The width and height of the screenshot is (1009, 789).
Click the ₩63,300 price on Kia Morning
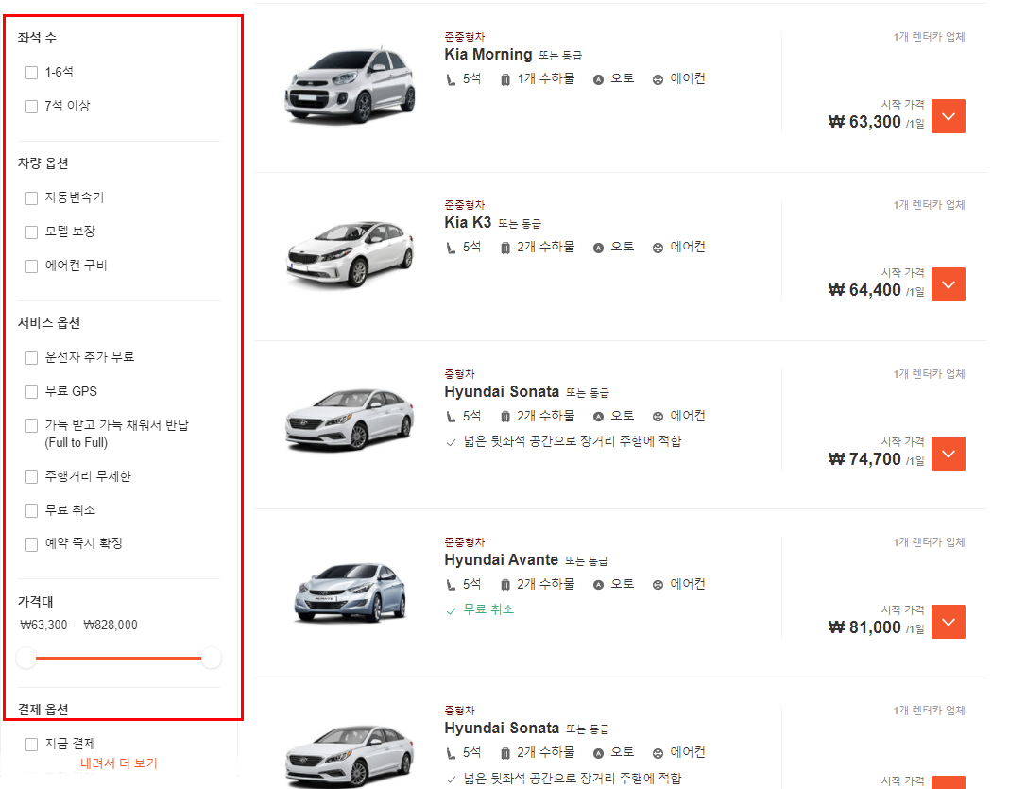coord(864,122)
